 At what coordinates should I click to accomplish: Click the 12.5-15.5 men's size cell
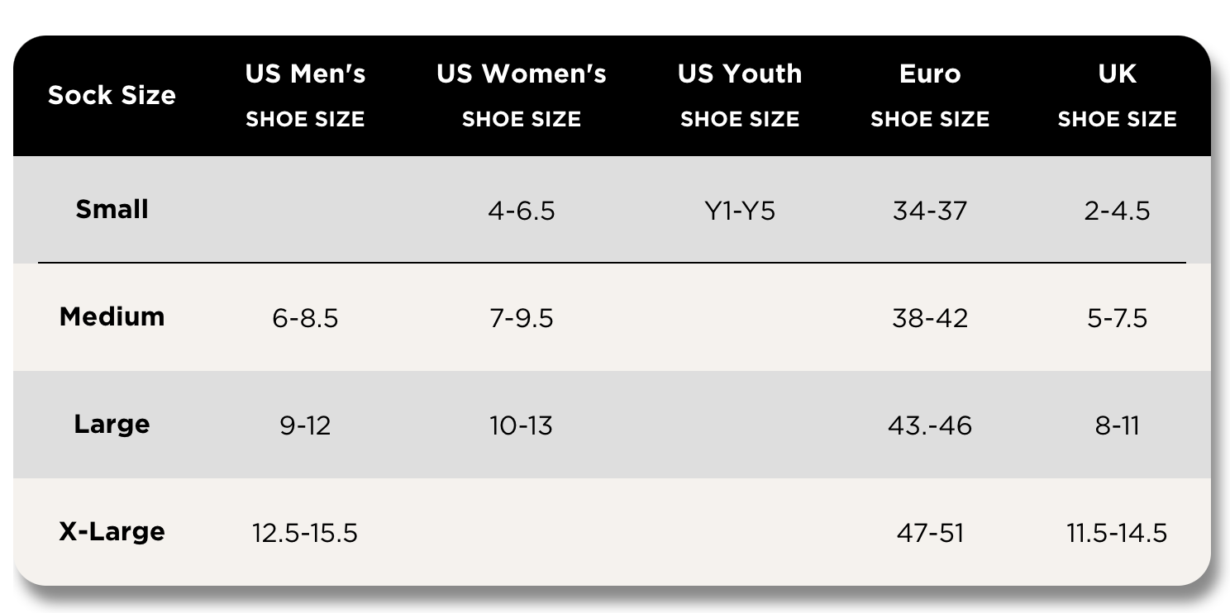click(x=305, y=534)
